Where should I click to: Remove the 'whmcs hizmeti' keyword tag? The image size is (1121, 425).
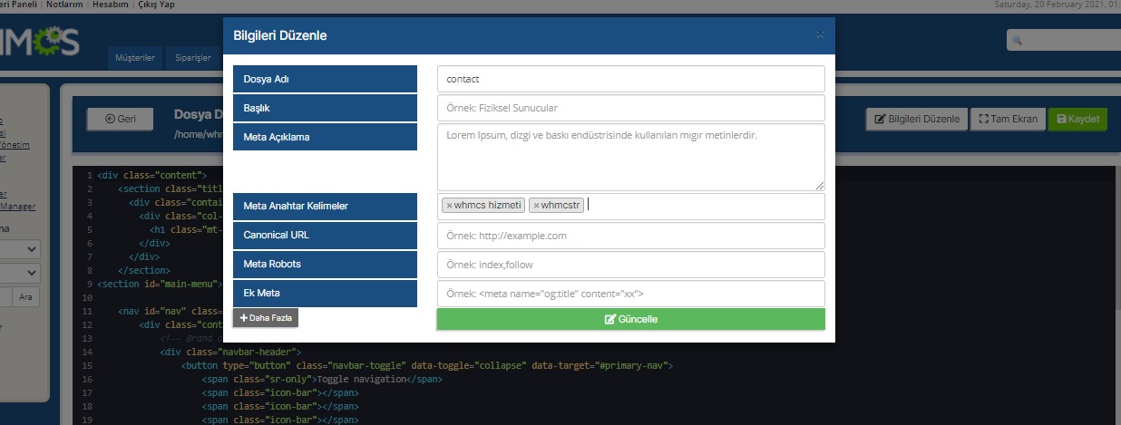coord(448,206)
